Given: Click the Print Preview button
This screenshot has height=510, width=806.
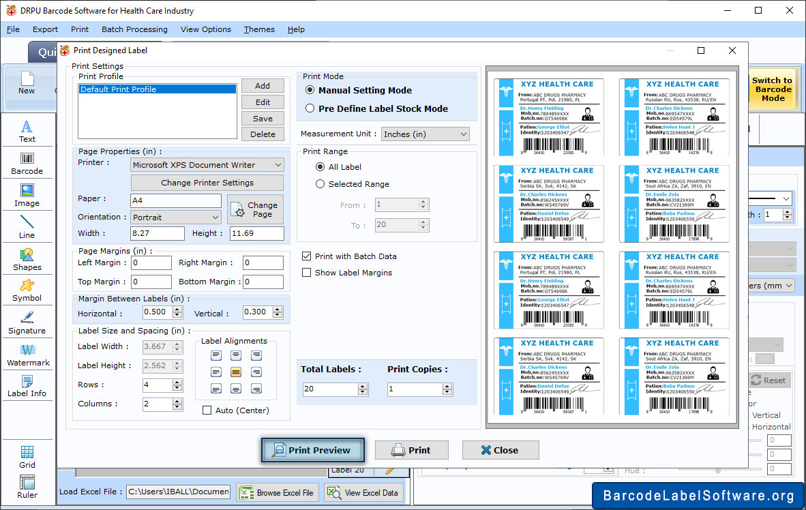Looking at the screenshot, I should [x=312, y=450].
